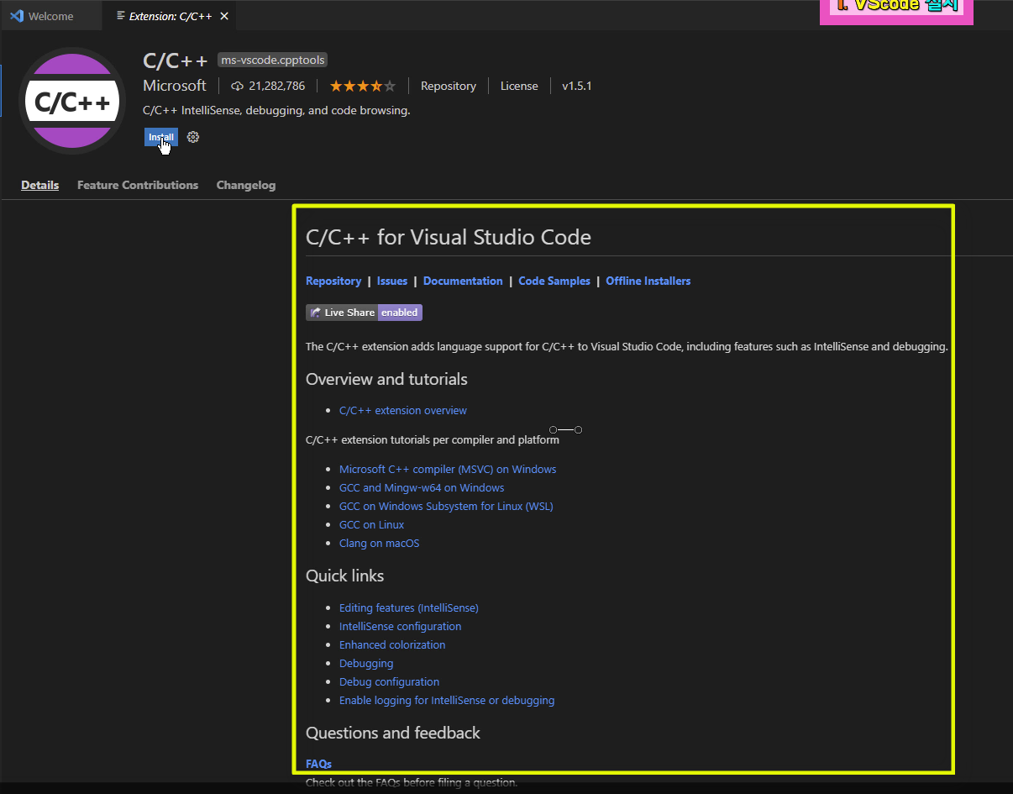Screen dimensions: 1013x794
Task: Click the VS Code icon on Welcome tab
Action: point(16,16)
